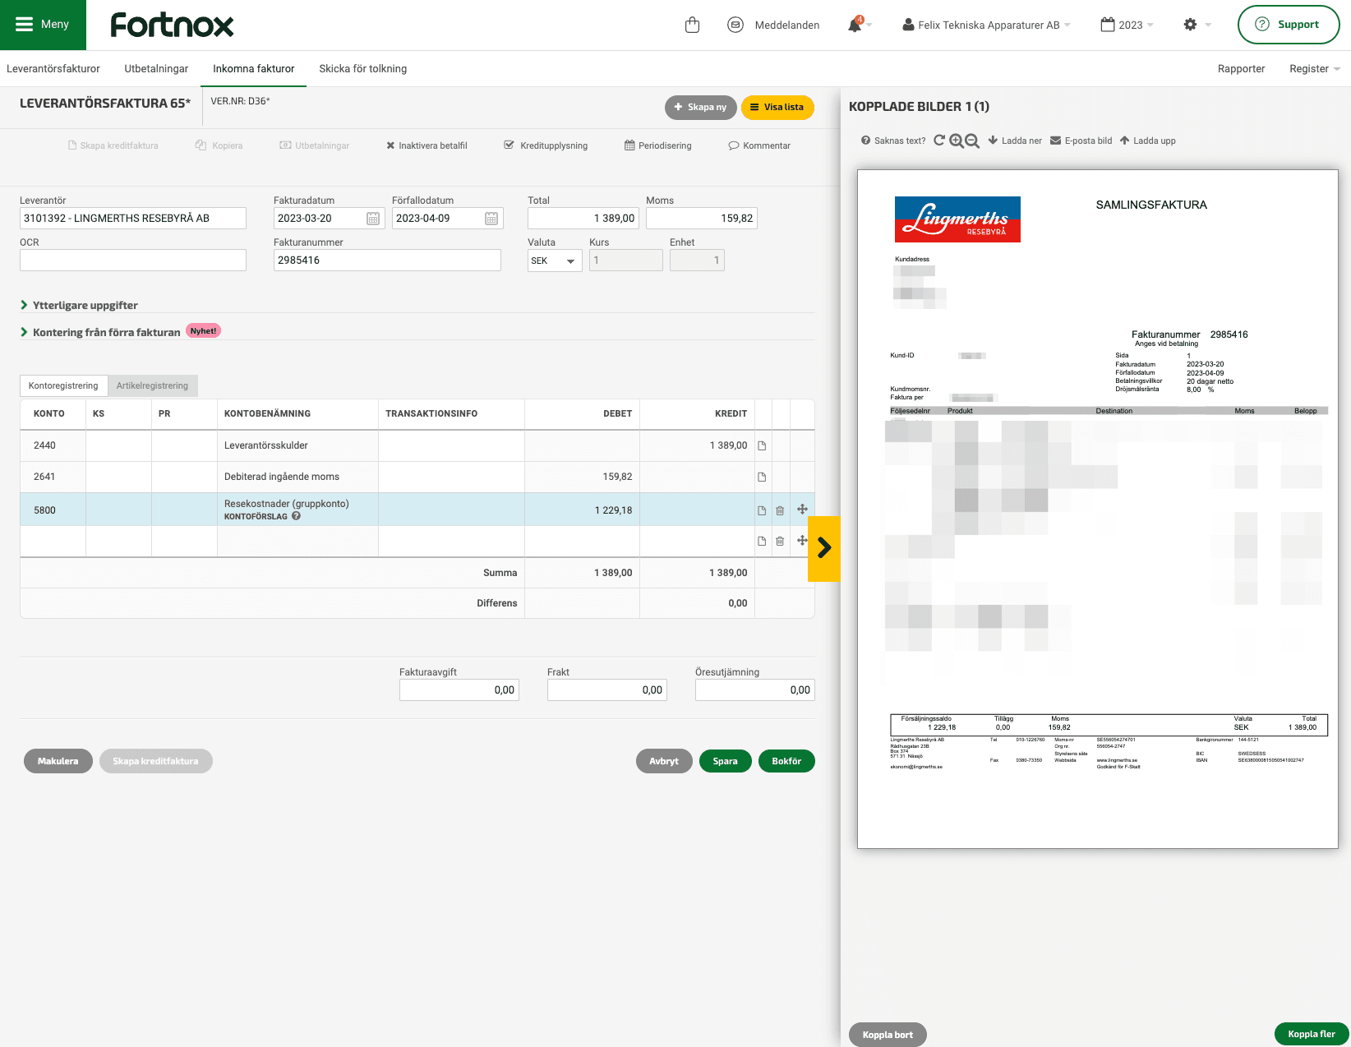Viewport: 1351px width, 1047px height.
Task: Open note icon on the 2440 row
Action: (762, 445)
